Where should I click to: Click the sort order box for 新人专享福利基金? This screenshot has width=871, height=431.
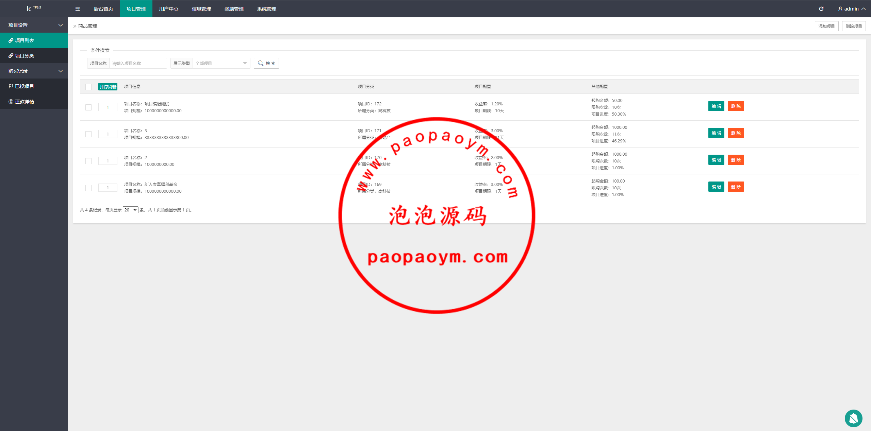(x=108, y=188)
